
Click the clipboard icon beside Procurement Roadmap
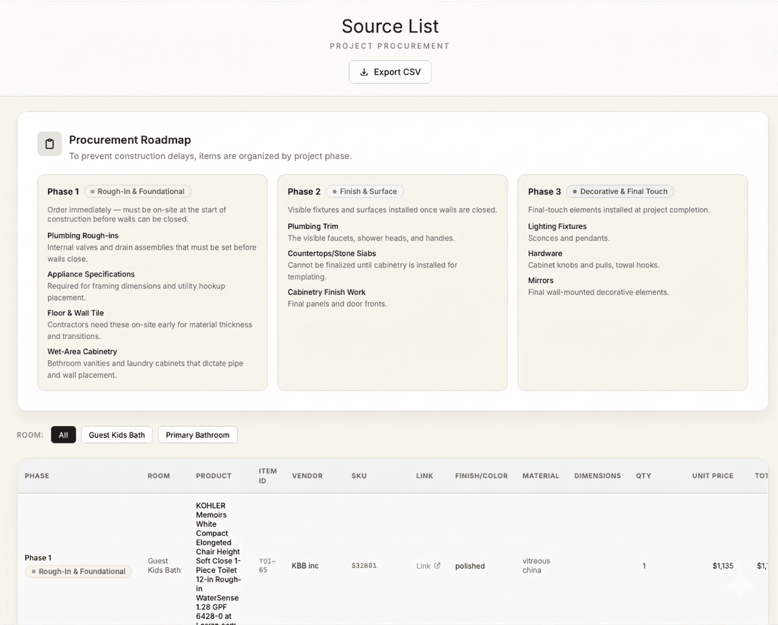tap(49, 143)
